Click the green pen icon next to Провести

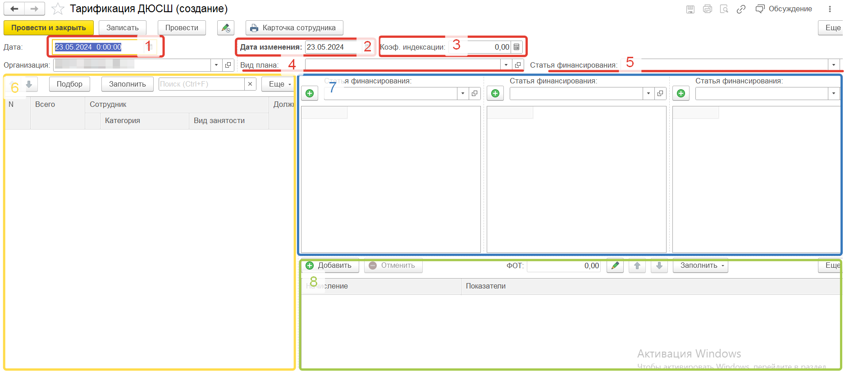(x=225, y=28)
